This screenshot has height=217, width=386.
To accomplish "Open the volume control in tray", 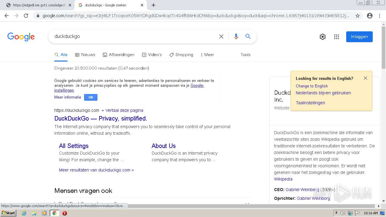I will tap(343, 213).
